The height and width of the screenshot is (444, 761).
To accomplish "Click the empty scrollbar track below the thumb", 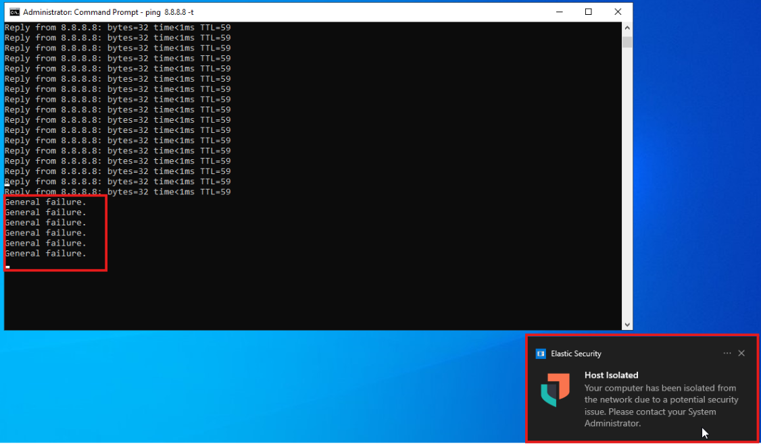I will click(x=627, y=184).
